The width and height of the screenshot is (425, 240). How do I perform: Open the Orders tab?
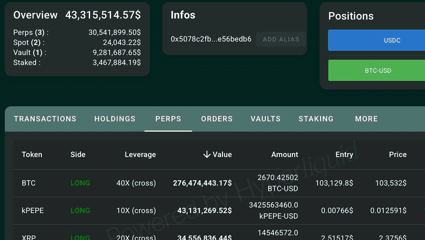point(217,119)
